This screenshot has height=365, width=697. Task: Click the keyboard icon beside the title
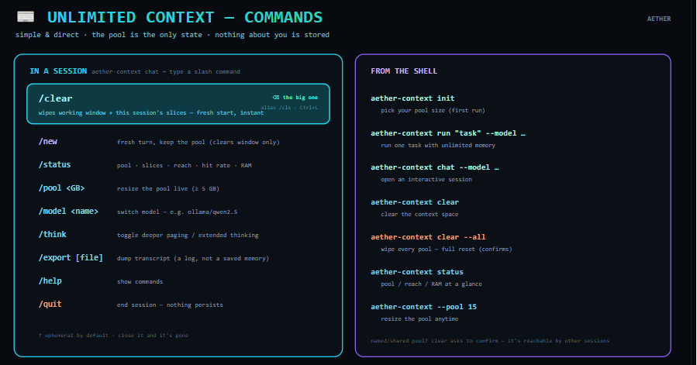tap(26, 17)
